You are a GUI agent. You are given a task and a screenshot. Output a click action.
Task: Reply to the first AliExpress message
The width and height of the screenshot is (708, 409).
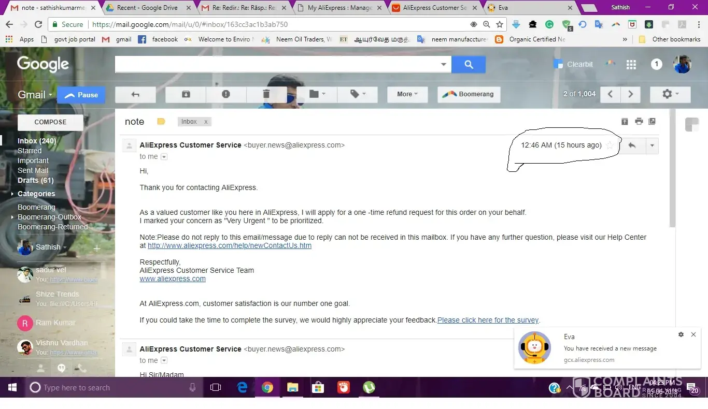[632, 145]
